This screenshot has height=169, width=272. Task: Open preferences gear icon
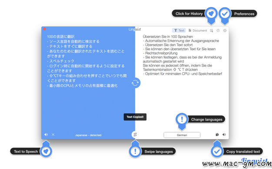coord(225,31)
